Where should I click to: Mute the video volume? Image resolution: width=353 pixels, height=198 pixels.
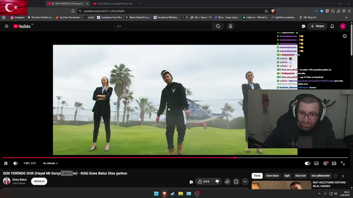15,163
